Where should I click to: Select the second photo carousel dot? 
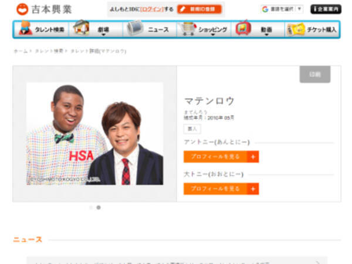click(x=99, y=208)
